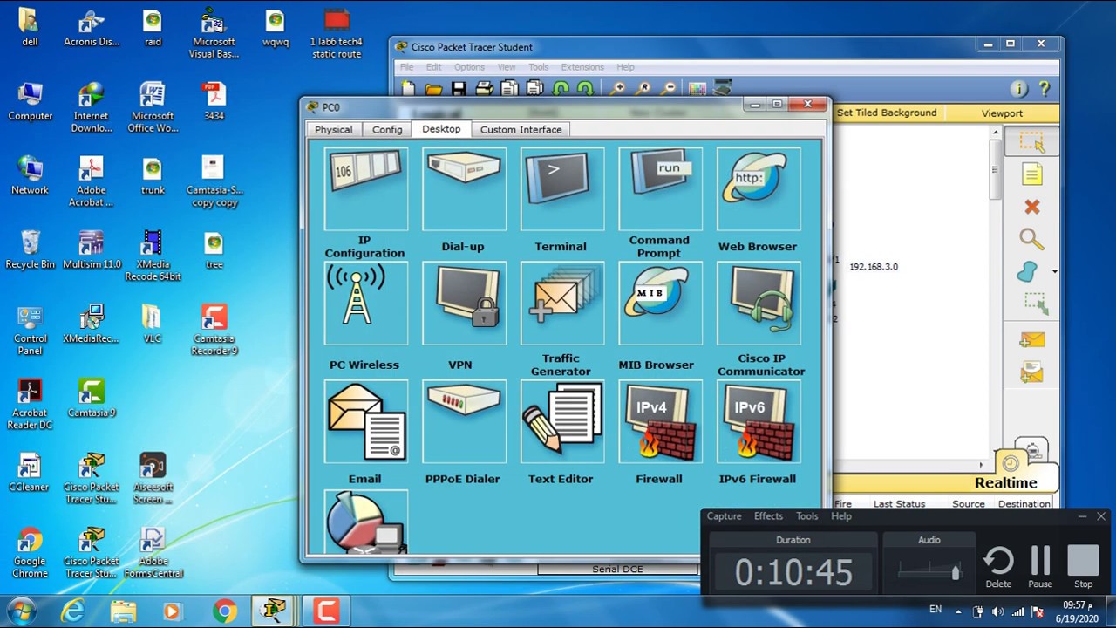Viewport: 1116px width, 628px height.
Task: Choose the Draw Polygon shape tool
Action: pos(1029,271)
